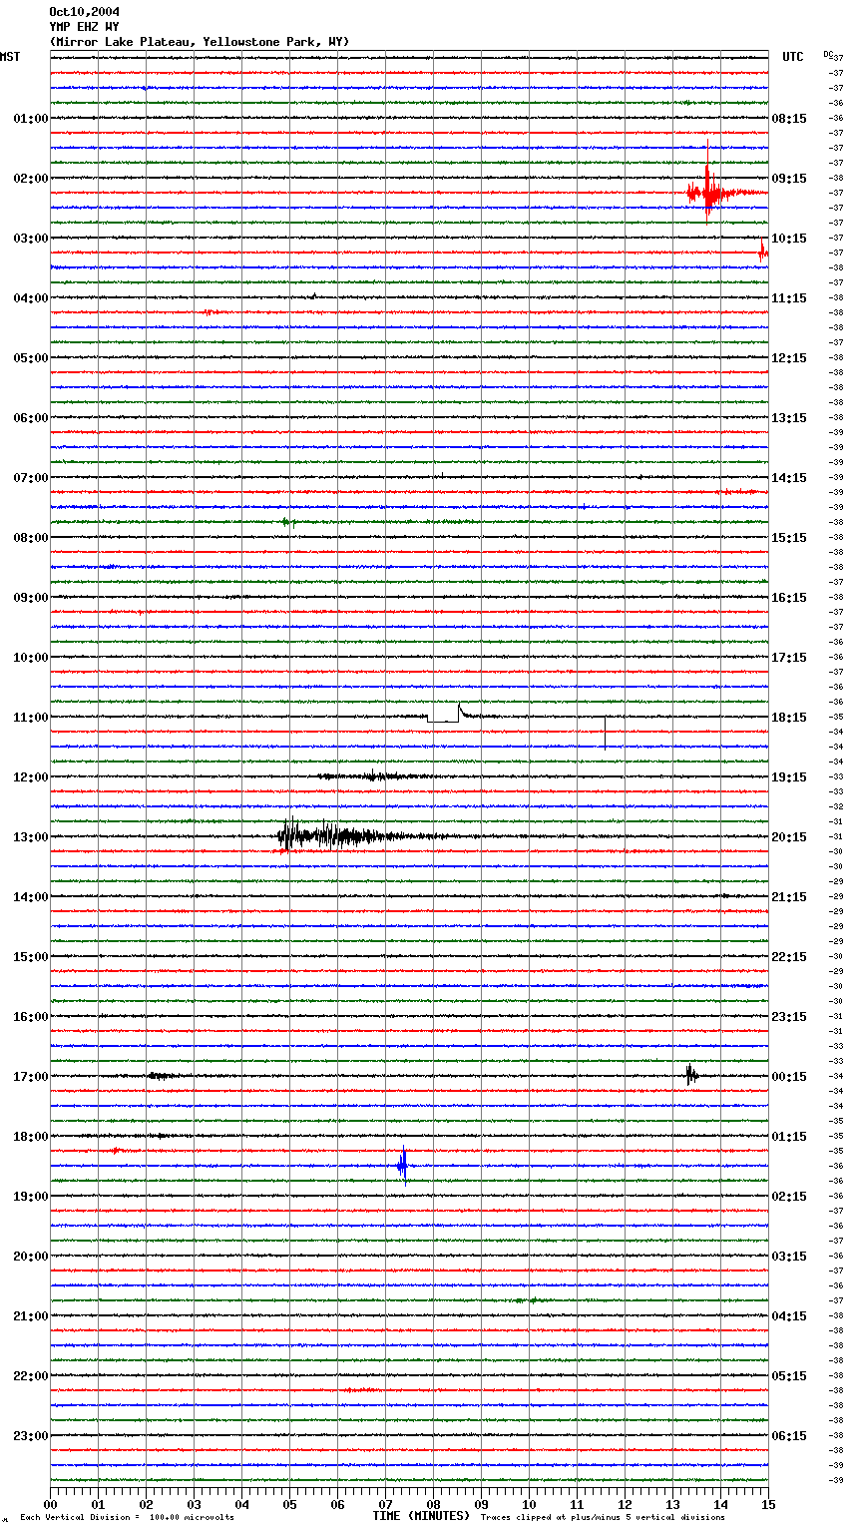Viewport: 848px width, 1531px height.
Task: Select the 02:15 UTC time label
Action: pyautogui.click(x=789, y=1197)
